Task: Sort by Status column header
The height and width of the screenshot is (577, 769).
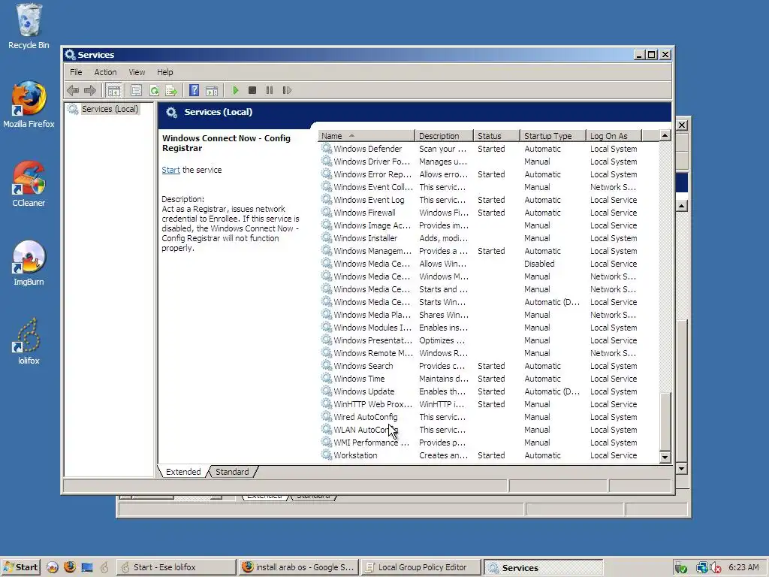Action: click(496, 136)
